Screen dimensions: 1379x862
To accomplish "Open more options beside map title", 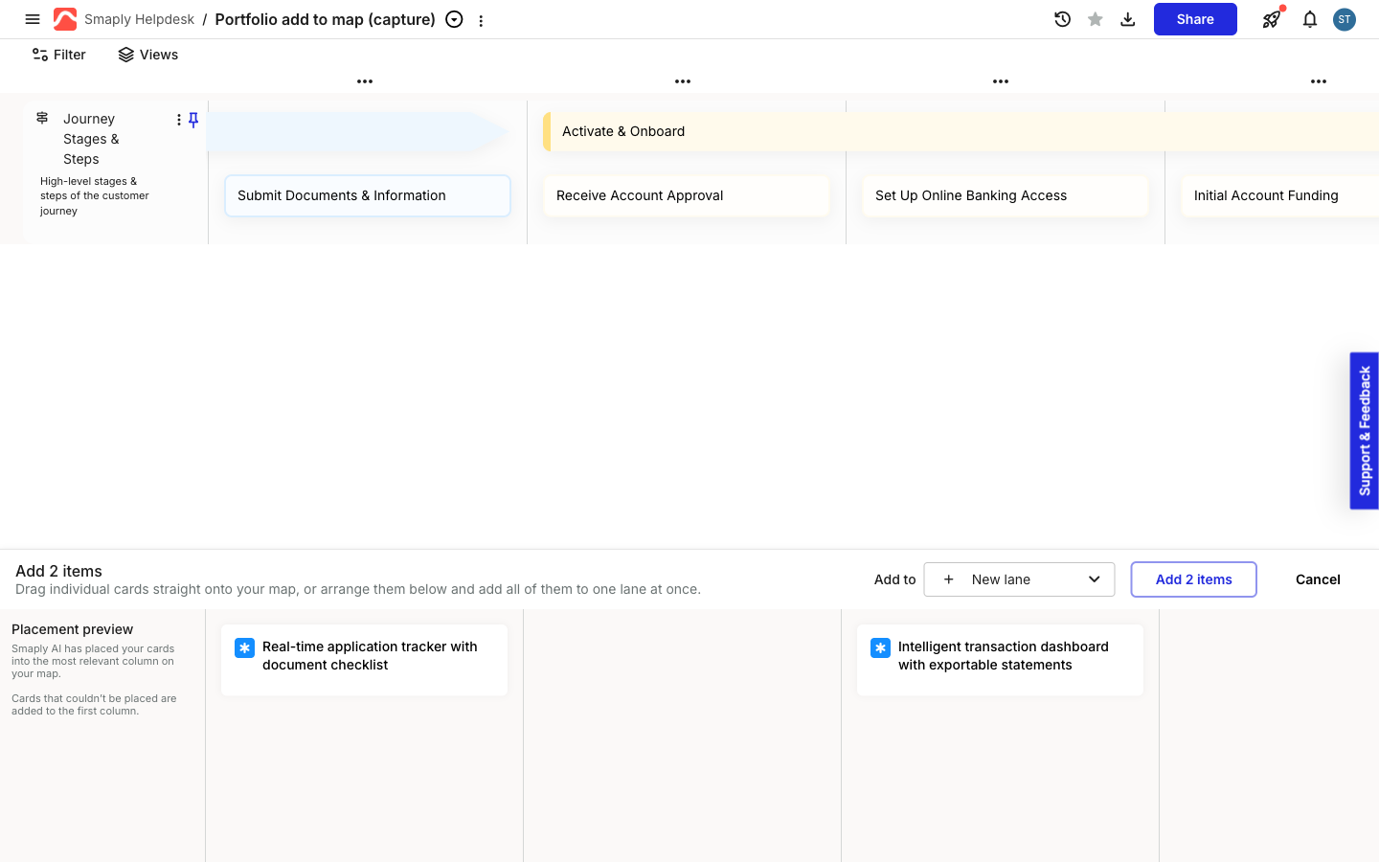I will pyautogui.click(x=481, y=20).
